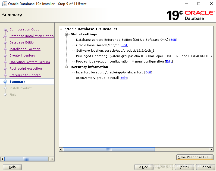Open Database Installation Options step

(x=32, y=36)
